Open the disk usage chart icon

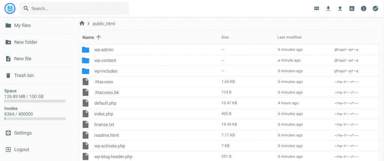(352, 8)
